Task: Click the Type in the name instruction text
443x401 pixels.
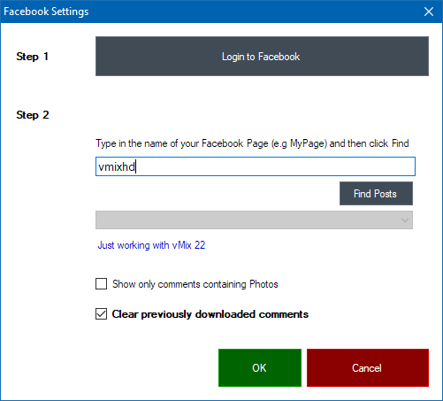Action: click(252, 143)
